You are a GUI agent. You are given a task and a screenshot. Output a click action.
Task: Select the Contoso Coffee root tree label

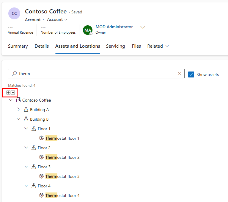point(37,100)
